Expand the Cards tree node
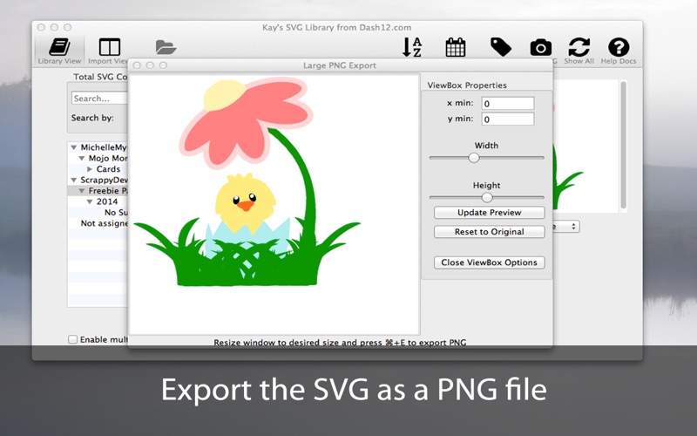Viewport: 697px width, 436px height. (90, 169)
